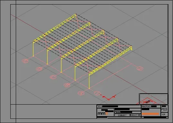Select the P03 revision number
This screenshot has width=173, height=123.
[164, 109]
